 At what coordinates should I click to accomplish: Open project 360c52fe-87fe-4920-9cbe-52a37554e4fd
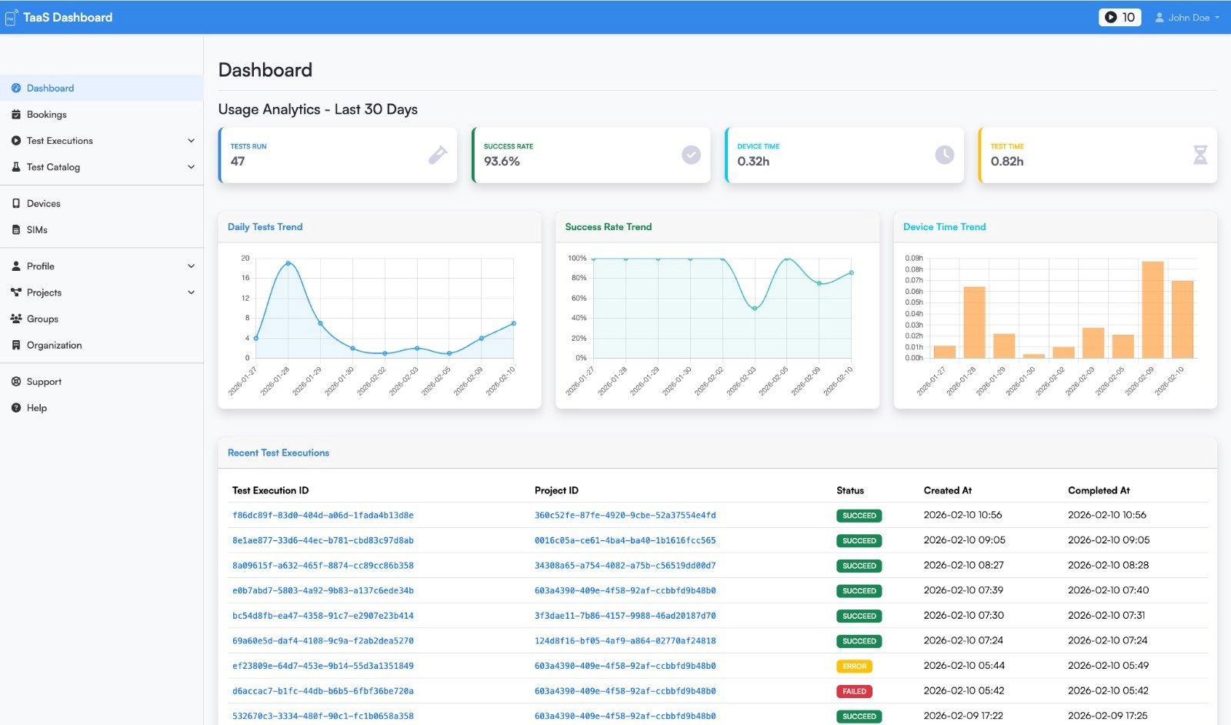(626, 516)
